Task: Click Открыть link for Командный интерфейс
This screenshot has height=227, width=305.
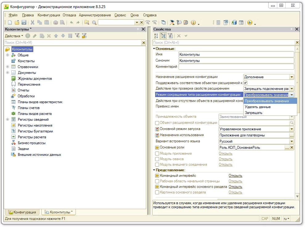Action: [x=235, y=176]
